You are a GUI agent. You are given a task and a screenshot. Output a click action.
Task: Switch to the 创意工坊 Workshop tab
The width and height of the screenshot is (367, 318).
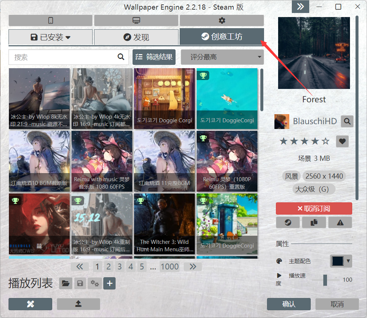point(221,37)
